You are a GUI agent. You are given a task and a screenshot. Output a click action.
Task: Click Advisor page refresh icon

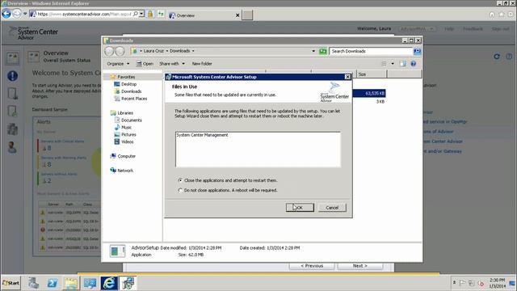click(497, 57)
